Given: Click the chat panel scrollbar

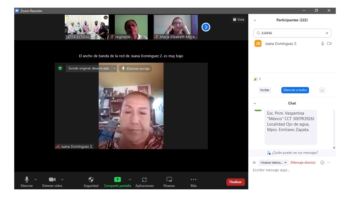Looking at the screenshot, I should tap(334, 129).
